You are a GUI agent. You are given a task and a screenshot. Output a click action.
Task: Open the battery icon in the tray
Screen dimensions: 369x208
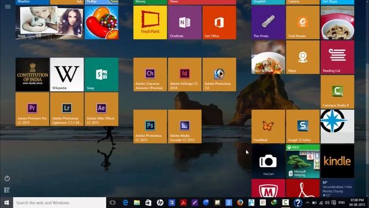(x=314, y=203)
